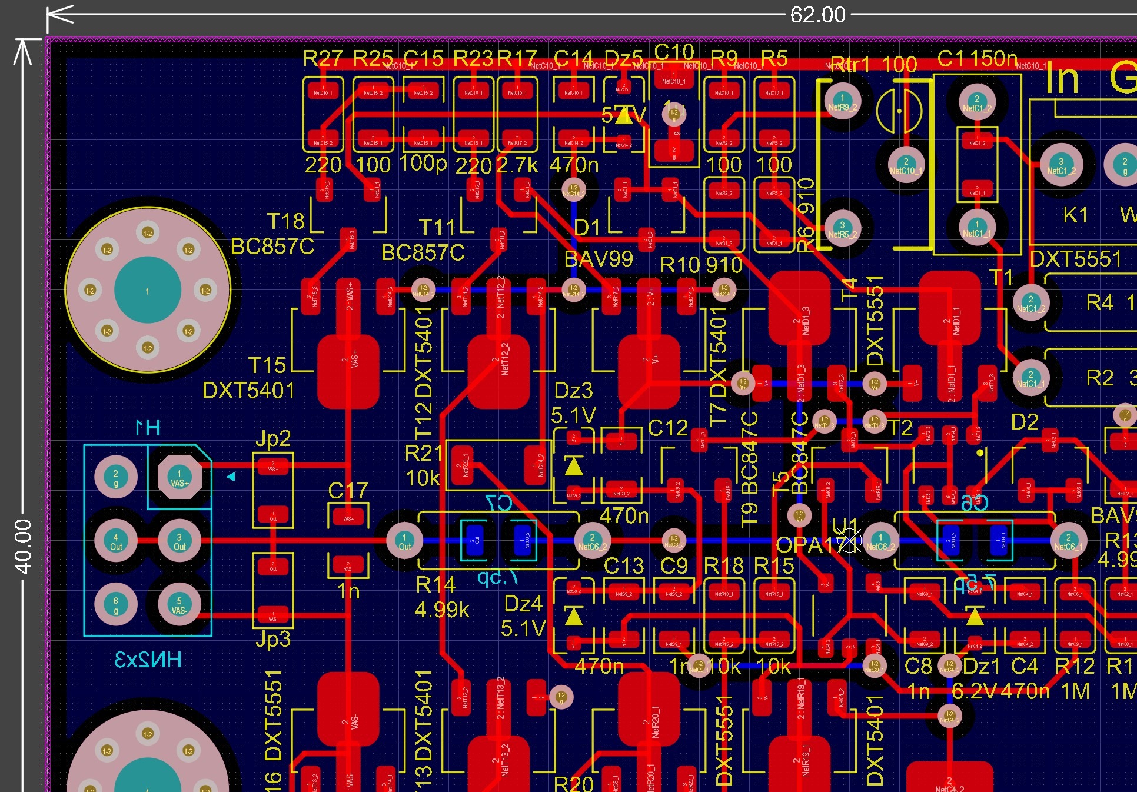Select large V+ pad of T7
The width and height of the screenshot is (1137, 792).
pos(649,372)
